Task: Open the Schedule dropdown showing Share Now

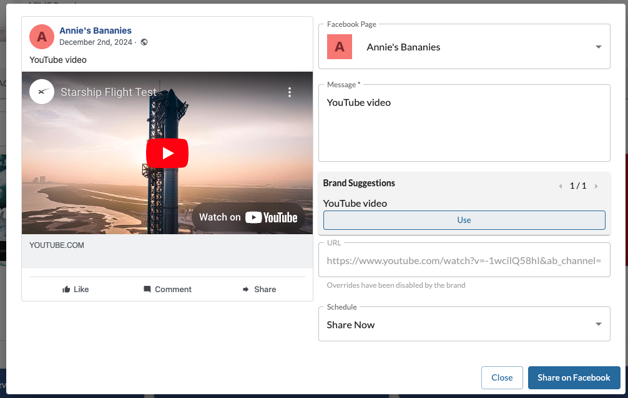Action: [464, 324]
